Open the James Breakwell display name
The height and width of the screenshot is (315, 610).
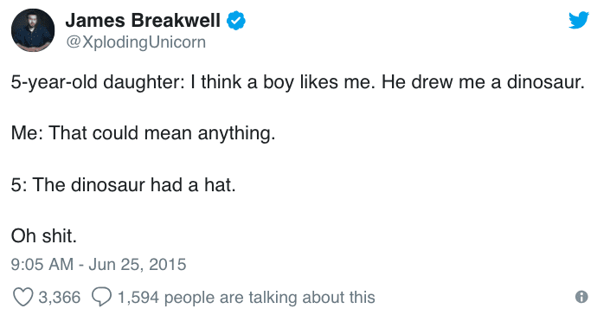[143, 20]
